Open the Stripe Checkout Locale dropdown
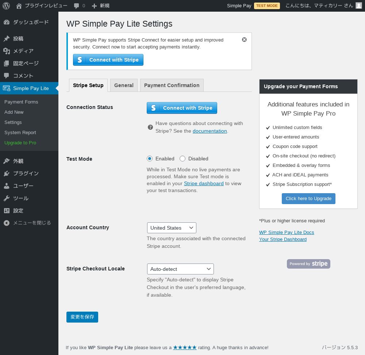This screenshot has width=365, height=355. pyautogui.click(x=180, y=269)
